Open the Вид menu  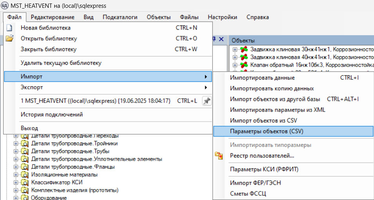[x=88, y=17]
